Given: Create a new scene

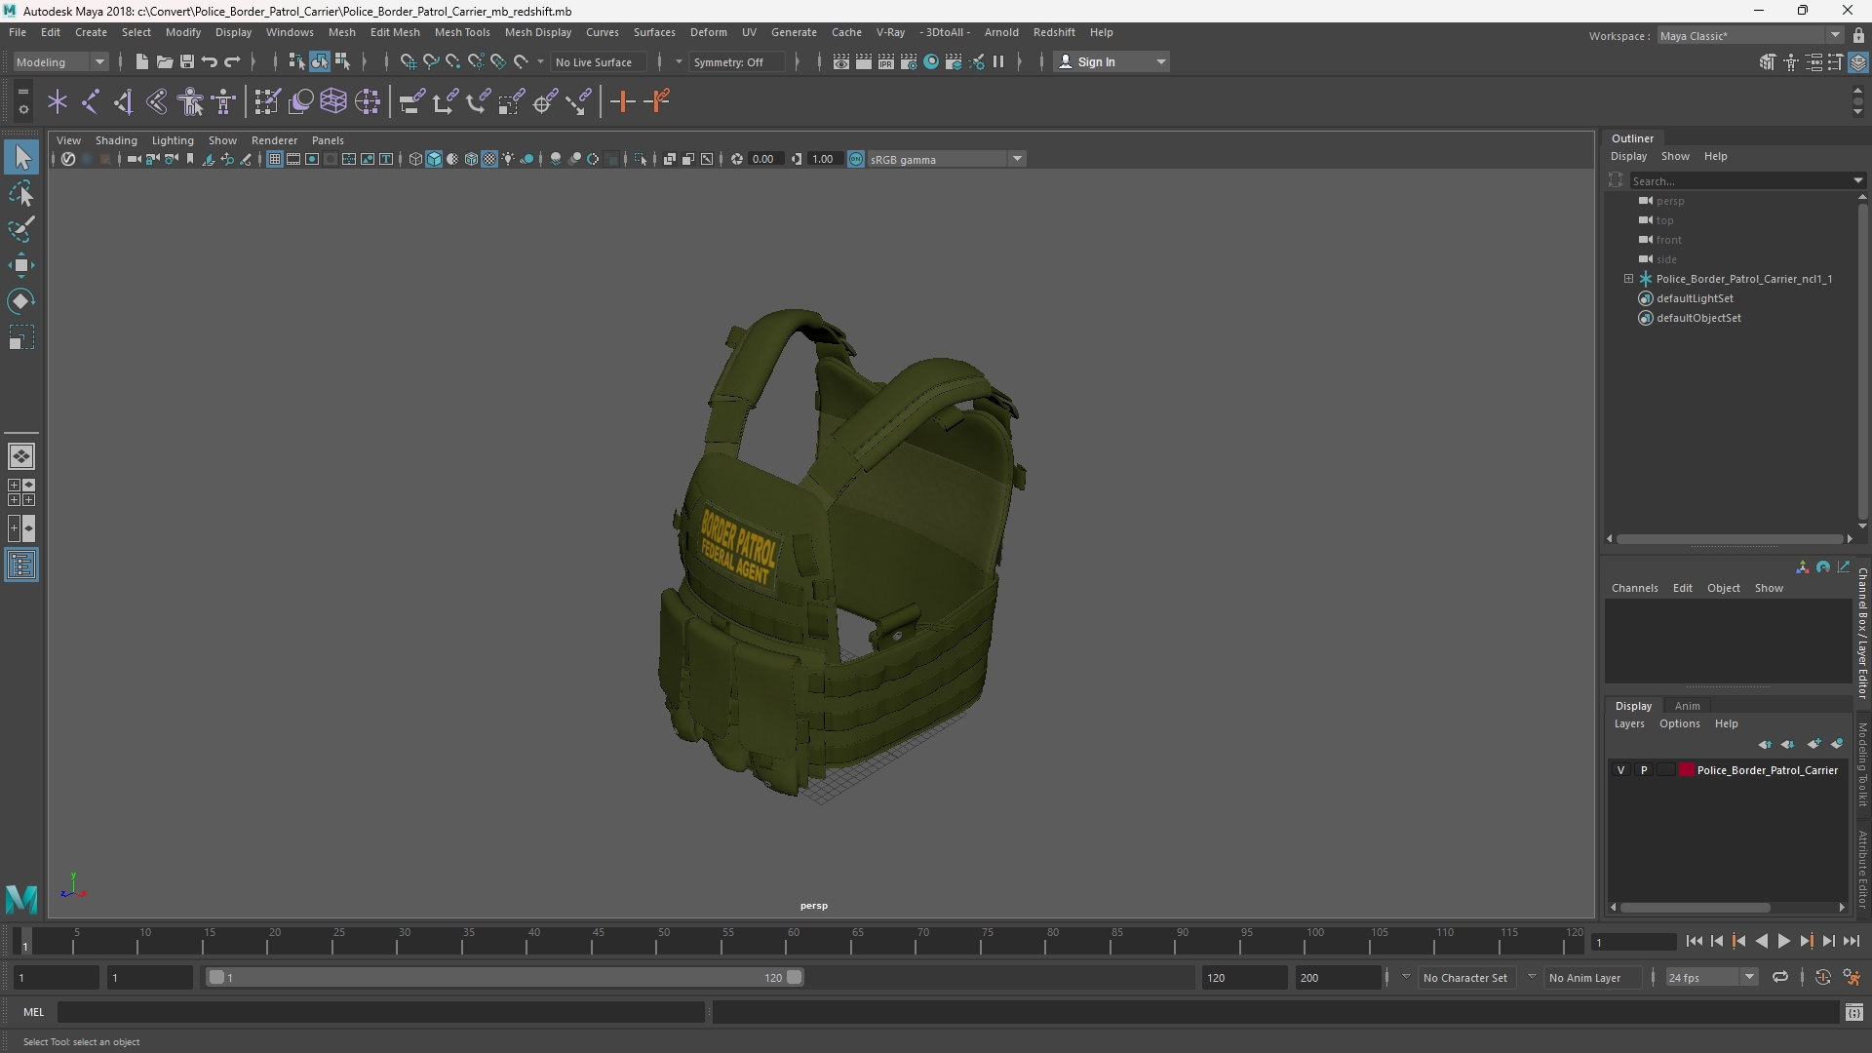Looking at the screenshot, I should [142, 62].
